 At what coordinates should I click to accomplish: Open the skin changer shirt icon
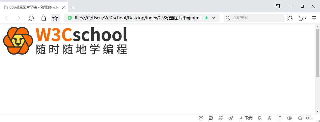pyautogui.click(x=278, y=6)
